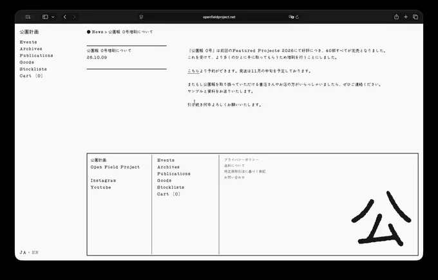Switch language to EN

(35, 252)
